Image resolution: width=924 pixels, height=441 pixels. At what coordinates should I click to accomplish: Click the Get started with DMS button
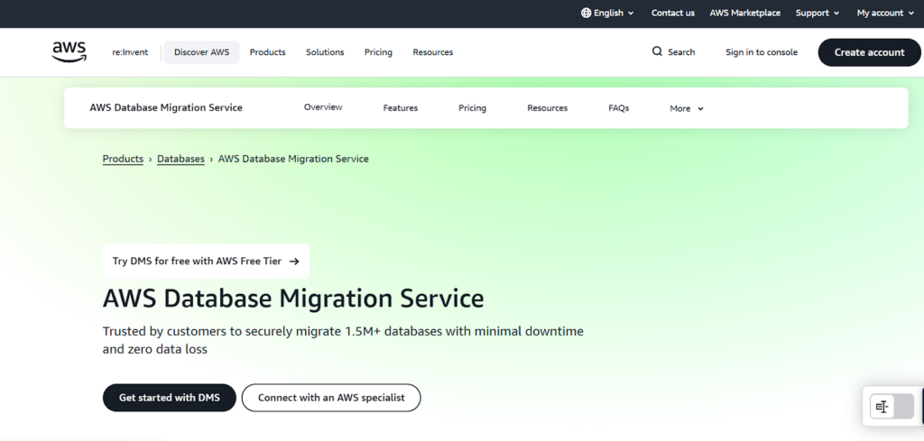pos(169,398)
